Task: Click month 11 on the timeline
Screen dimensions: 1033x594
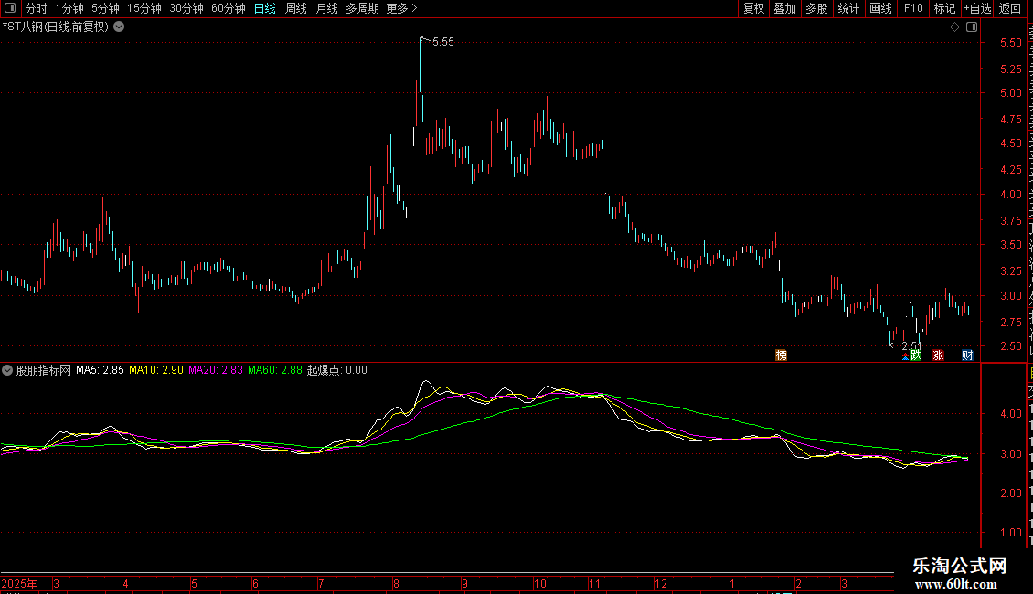Action: 594,583
